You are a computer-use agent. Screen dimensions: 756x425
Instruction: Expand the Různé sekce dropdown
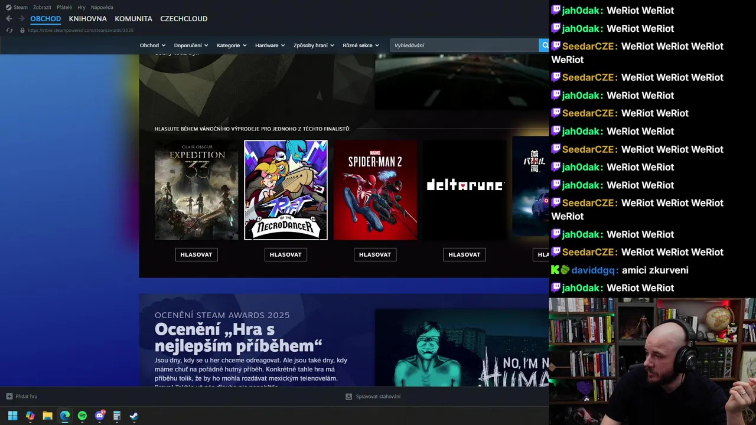tap(361, 45)
